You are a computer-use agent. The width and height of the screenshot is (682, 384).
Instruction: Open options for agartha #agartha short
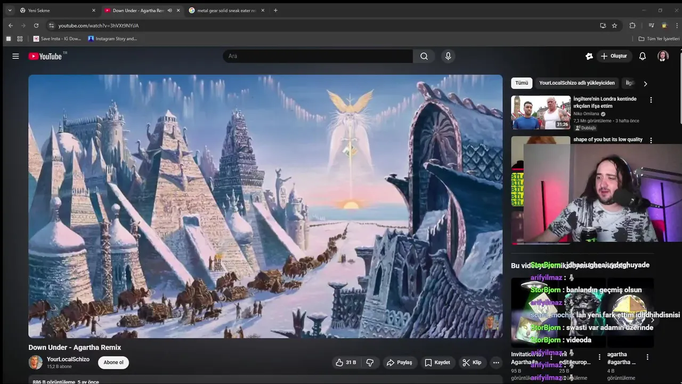[x=647, y=357]
